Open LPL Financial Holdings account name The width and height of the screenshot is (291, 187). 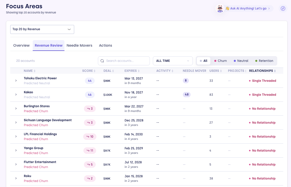[40, 134]
